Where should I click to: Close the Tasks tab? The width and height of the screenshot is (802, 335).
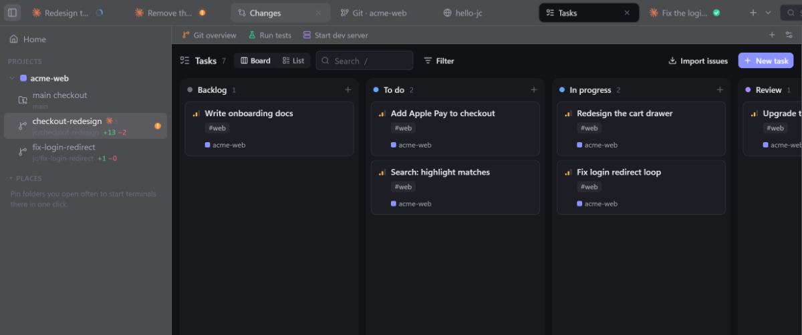pyautogui.click(x=627, y=13)
